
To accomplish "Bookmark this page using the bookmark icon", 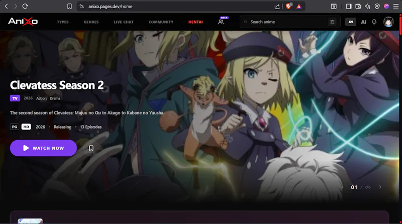I will [x=69, y=7].
